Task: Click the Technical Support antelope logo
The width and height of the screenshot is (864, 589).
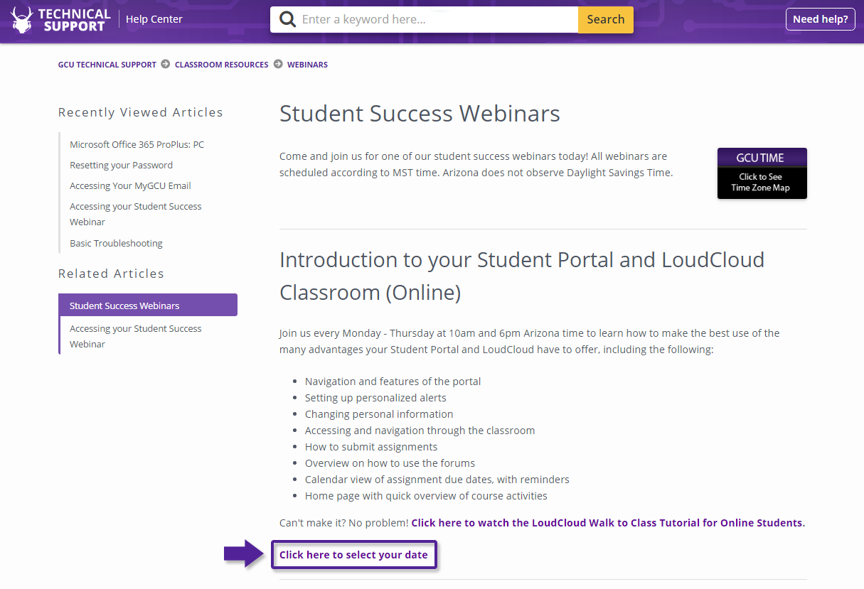Action: pyautogui.click(x=62, y=20)
